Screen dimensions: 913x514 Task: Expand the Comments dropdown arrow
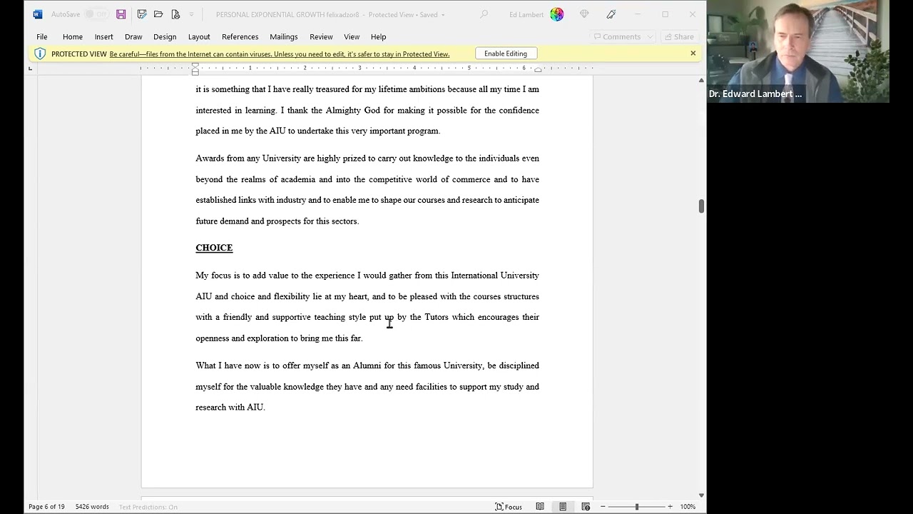coord(649,37)
